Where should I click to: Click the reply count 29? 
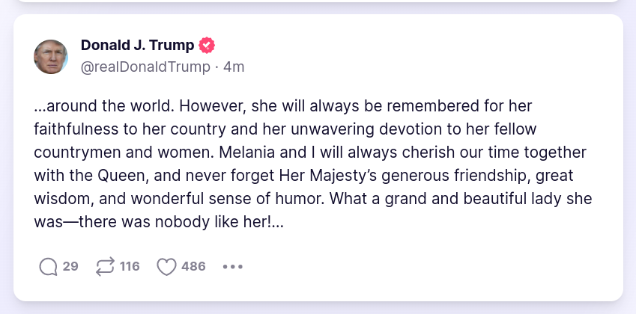[x=70, y=267]
